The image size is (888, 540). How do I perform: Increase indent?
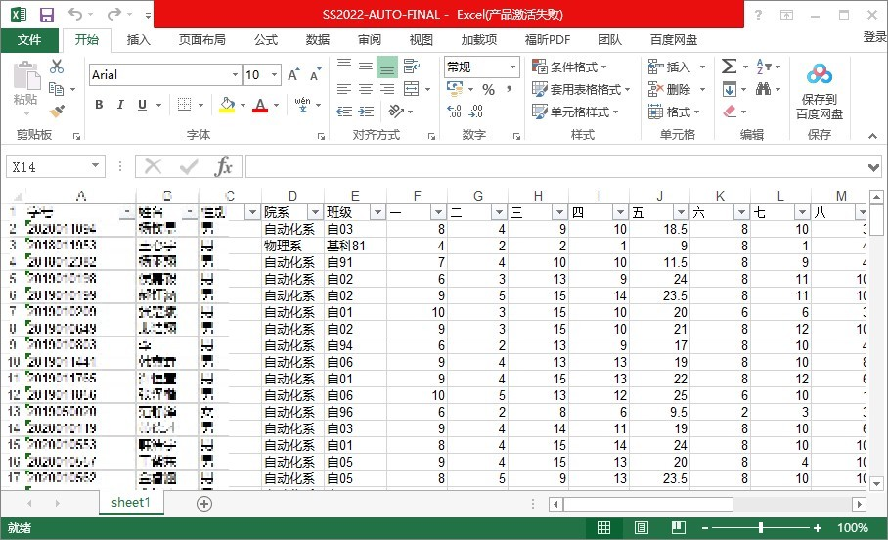tap(366, 112)
